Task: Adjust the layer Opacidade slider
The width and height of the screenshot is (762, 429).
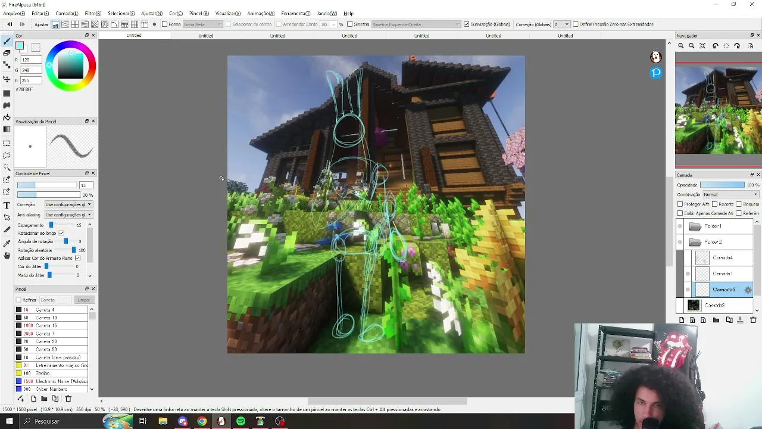Action: point(722,185)
